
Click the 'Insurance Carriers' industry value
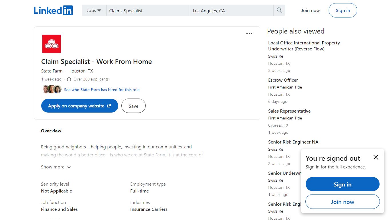pos(149,209)
